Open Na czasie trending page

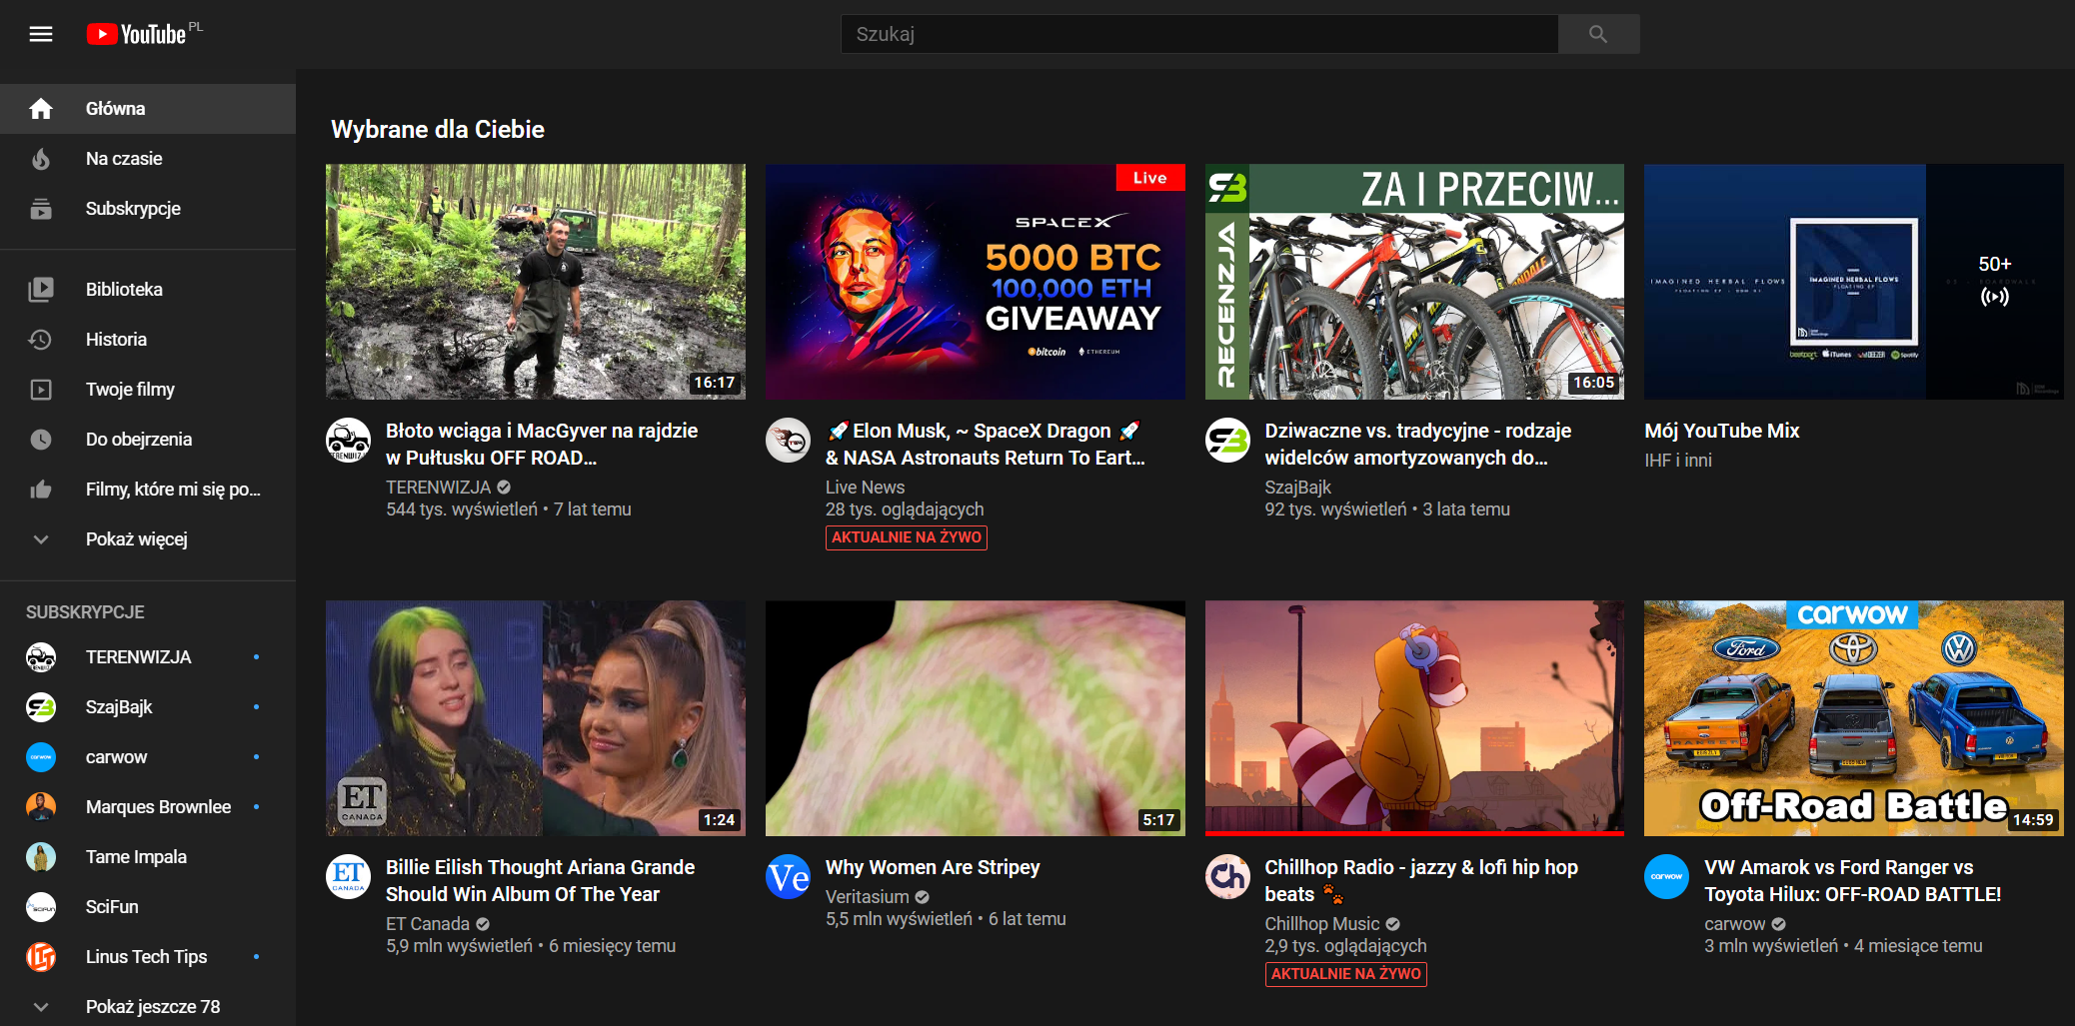(x=148, y=159)
